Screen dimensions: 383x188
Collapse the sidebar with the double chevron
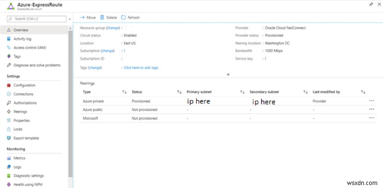tap(70, 19)
